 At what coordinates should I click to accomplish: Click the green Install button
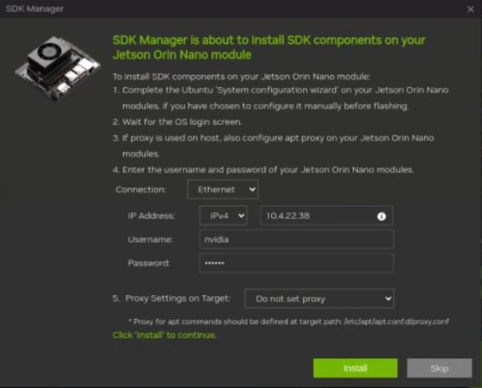[356, 368]
